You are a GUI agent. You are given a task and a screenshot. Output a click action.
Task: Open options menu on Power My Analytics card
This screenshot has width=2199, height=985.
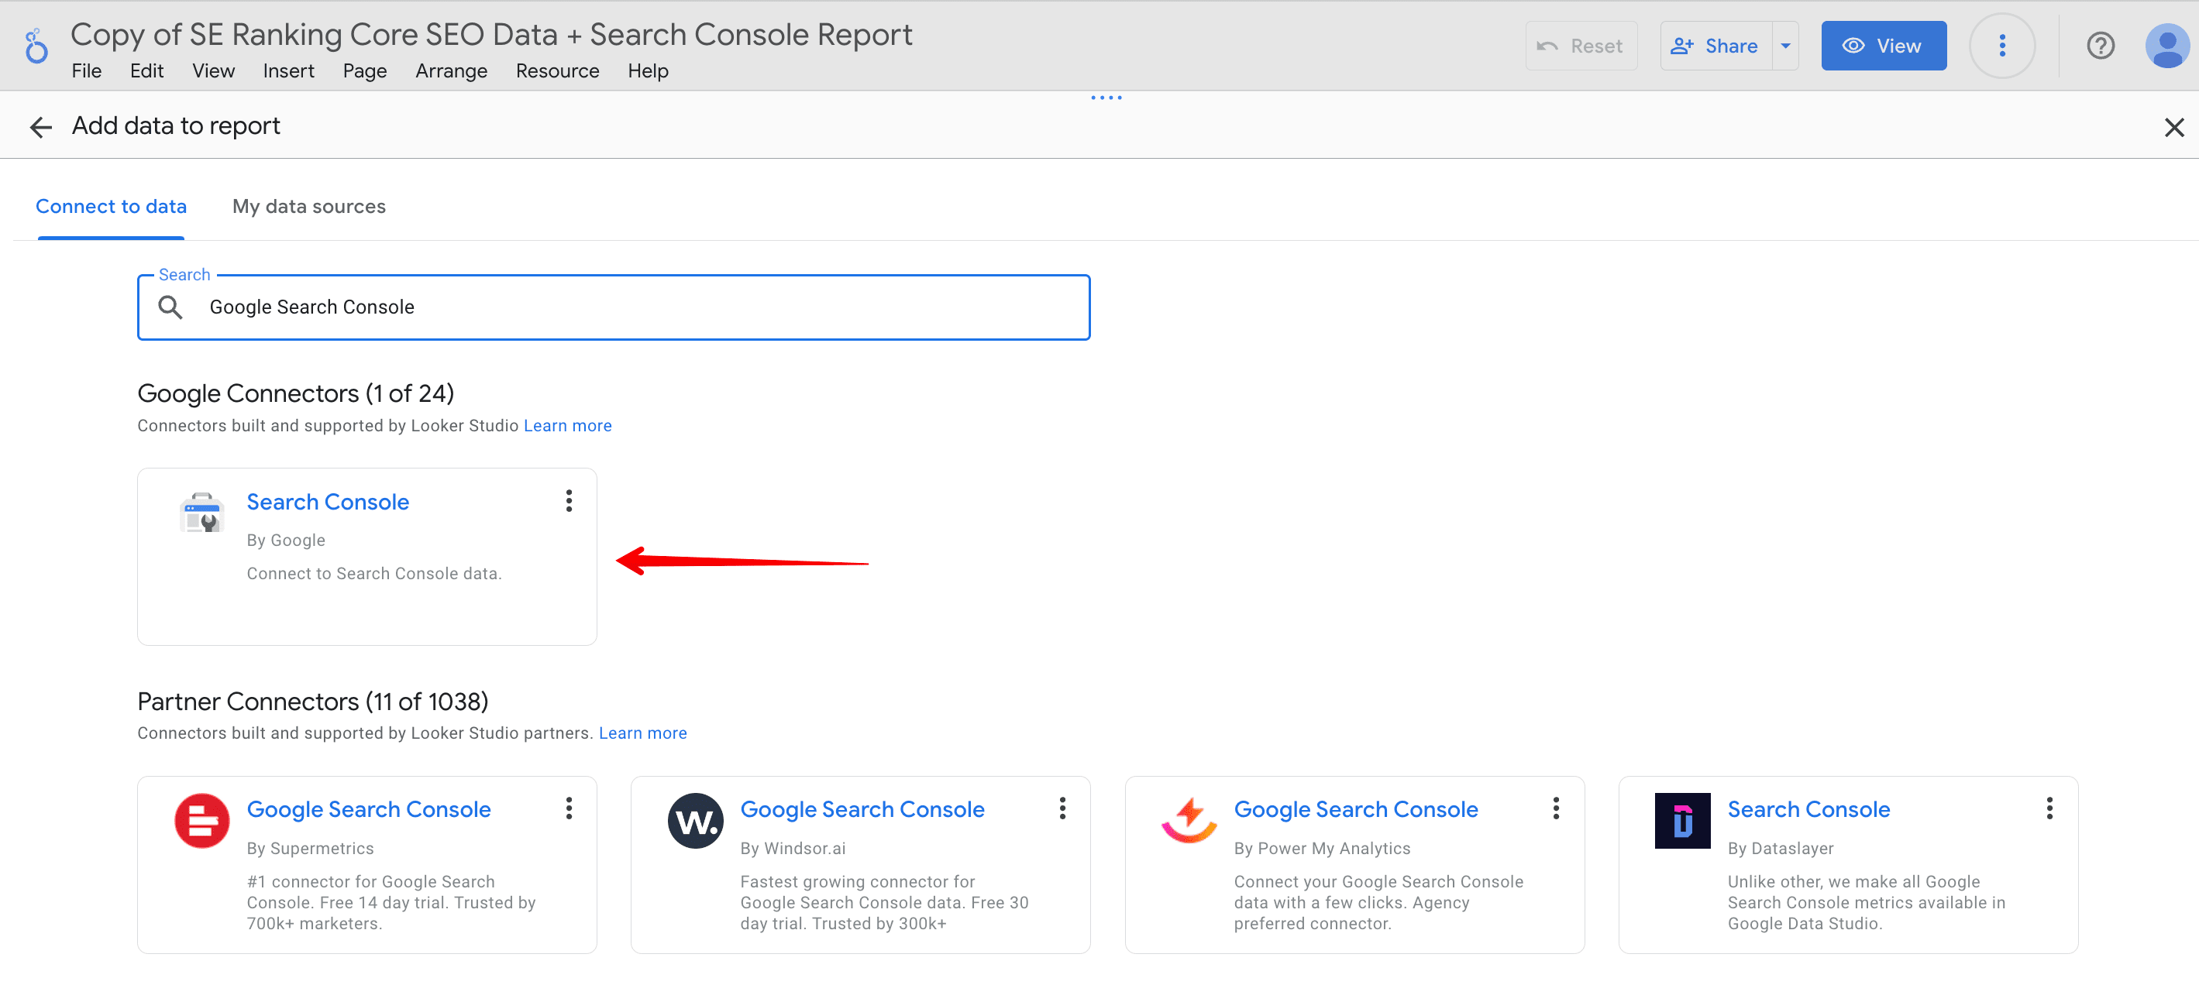[x=1555, y=808]
